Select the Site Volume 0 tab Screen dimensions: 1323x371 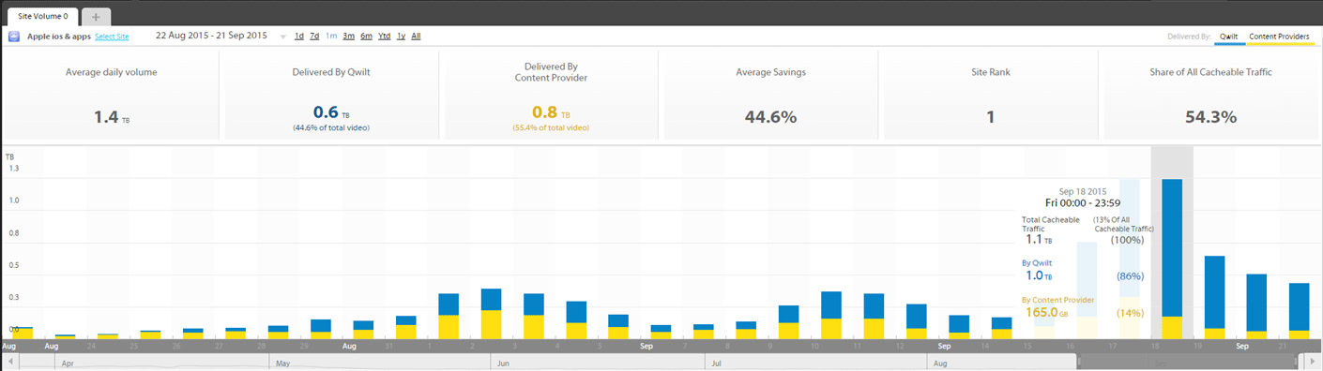(x=42, y=16)
